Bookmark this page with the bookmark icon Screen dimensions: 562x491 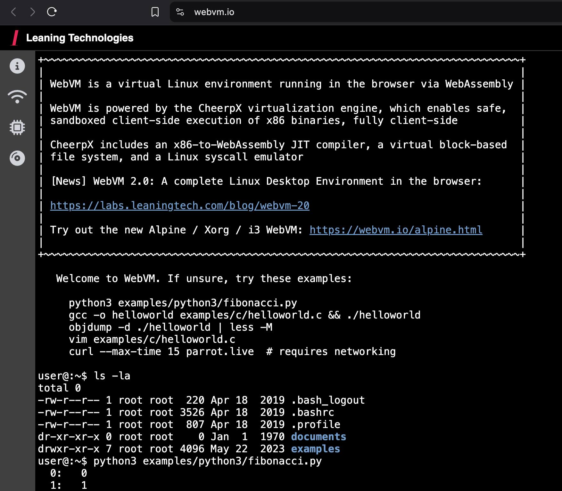pos(155,12)
